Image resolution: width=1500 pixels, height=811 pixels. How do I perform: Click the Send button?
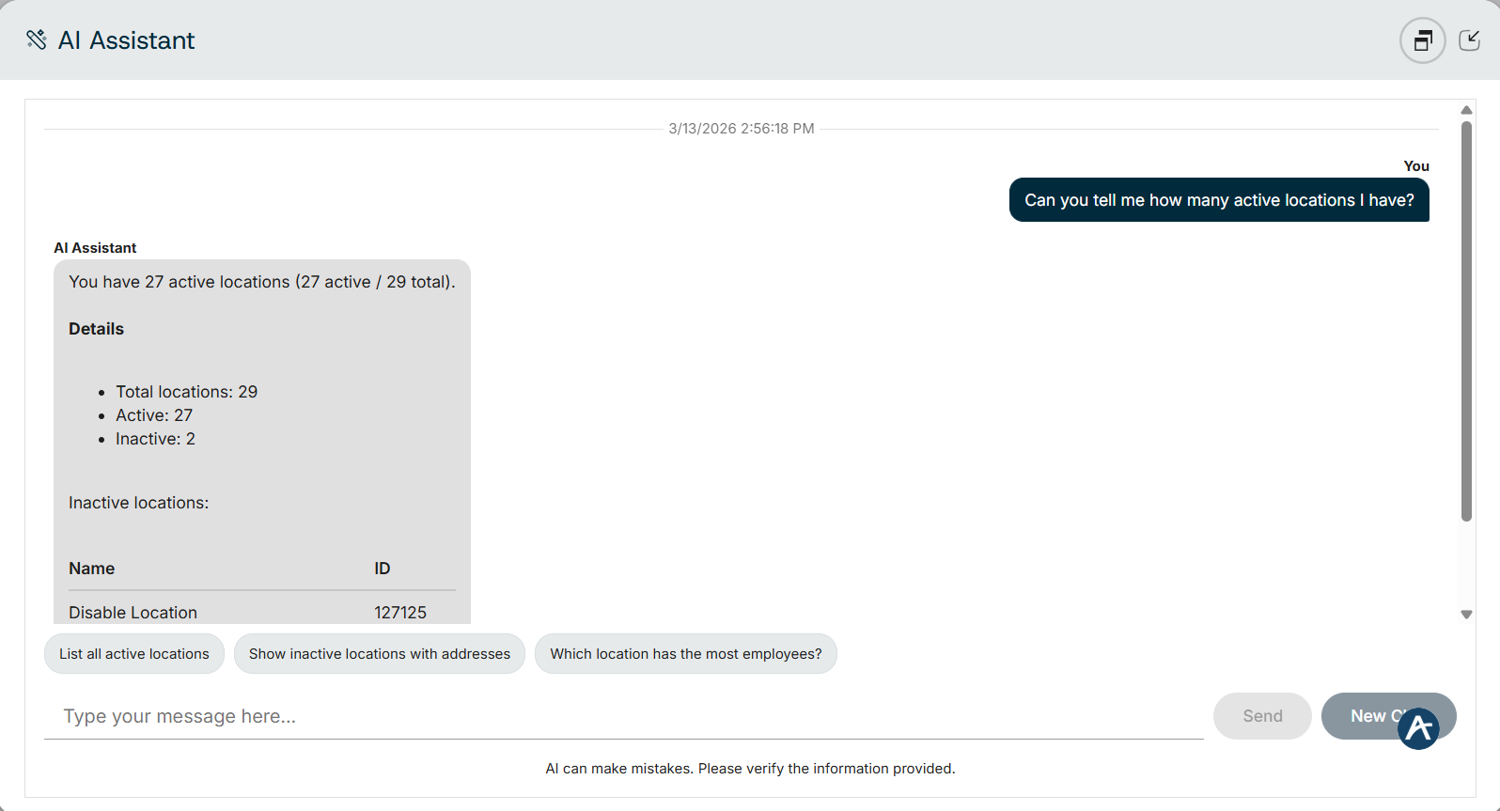coord(1262,716)
